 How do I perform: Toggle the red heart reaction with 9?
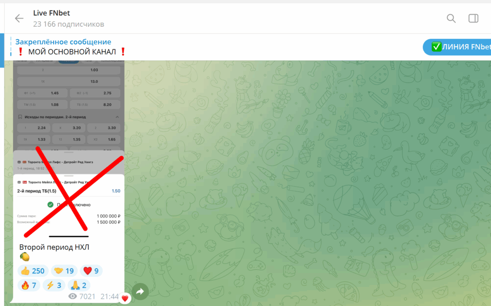[x=92, y=271]
